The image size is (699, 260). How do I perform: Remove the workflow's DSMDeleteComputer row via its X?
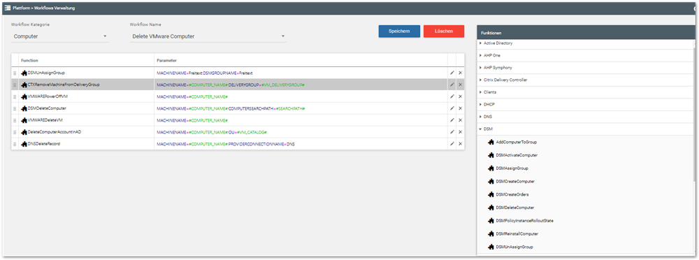[460, 108]
